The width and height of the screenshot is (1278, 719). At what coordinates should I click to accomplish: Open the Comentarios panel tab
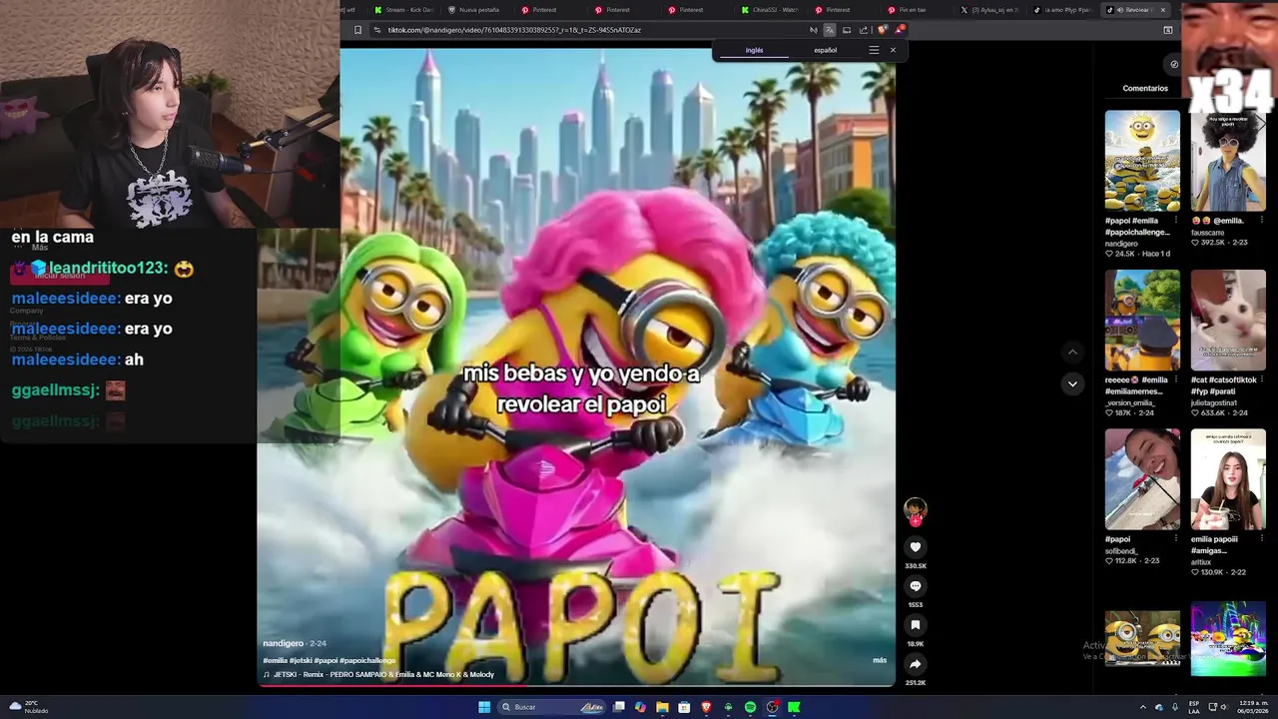pos(1145,88)
